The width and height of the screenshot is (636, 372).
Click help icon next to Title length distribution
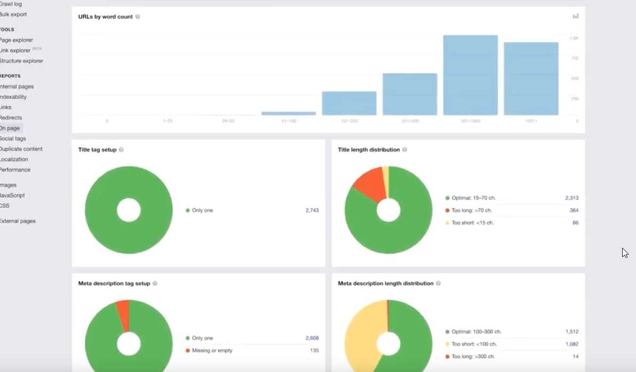click(x=404, y=150)
